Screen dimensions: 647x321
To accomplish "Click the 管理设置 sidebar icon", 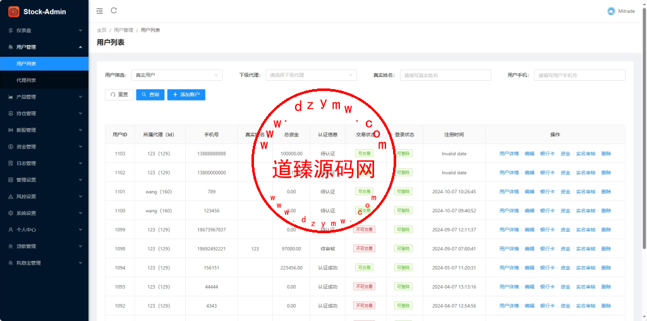I will (11, 180).
